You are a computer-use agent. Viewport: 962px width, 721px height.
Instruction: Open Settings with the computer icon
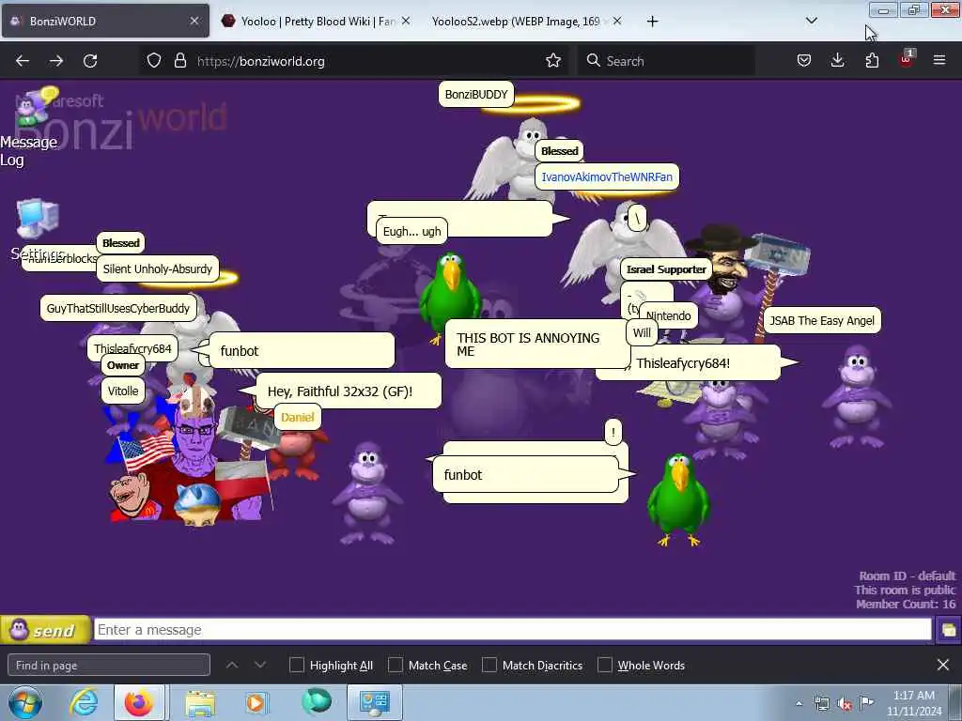38,220
